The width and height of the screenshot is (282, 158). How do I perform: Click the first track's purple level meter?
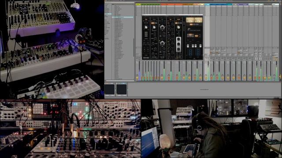pos(139,71)
